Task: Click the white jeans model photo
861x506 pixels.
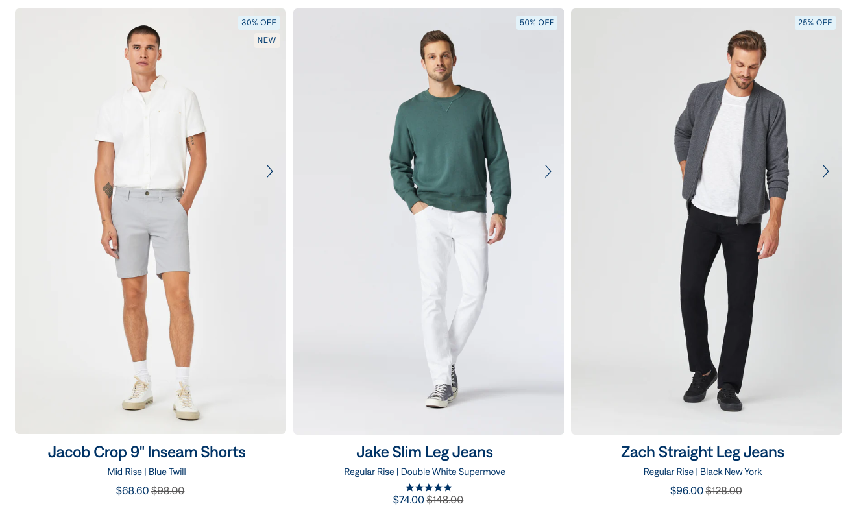Action: (x=429, y=221)
